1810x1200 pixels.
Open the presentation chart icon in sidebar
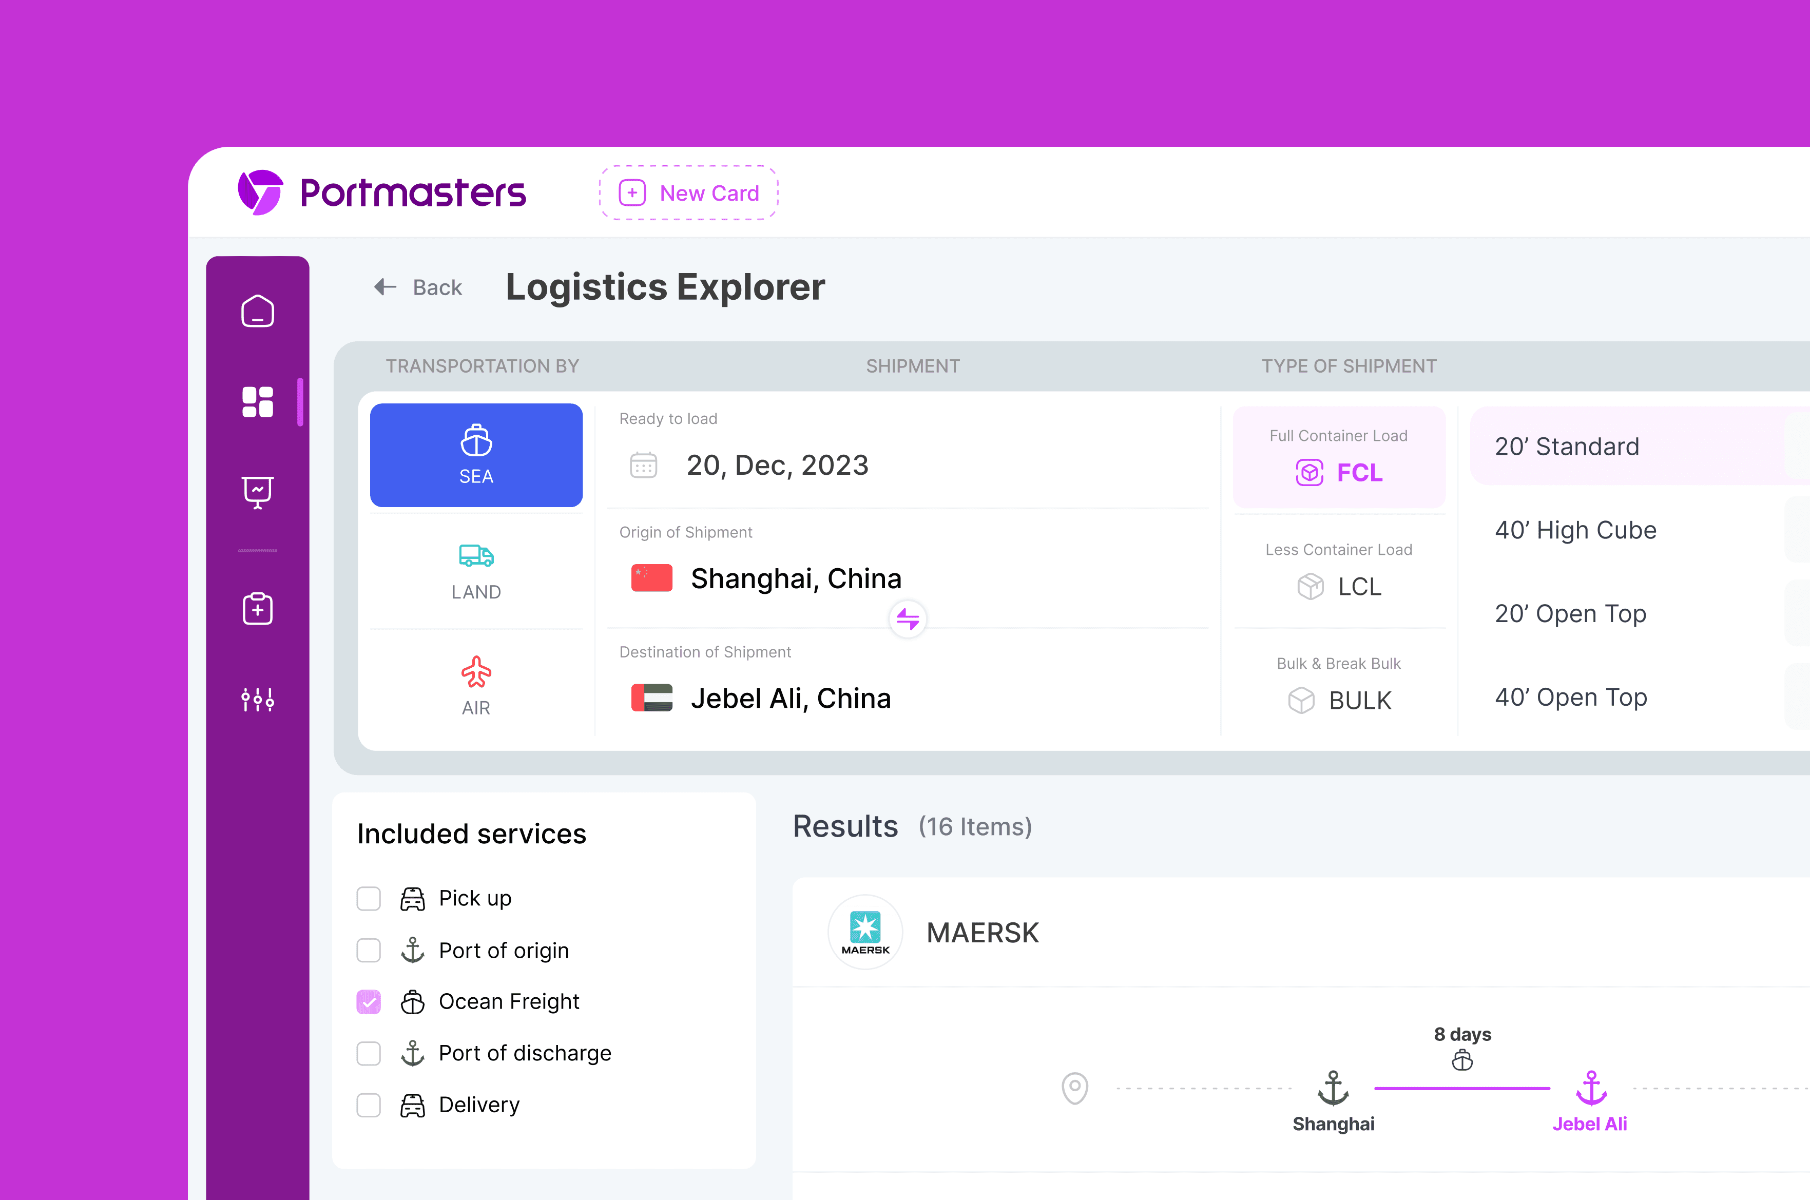coord(257,491)
